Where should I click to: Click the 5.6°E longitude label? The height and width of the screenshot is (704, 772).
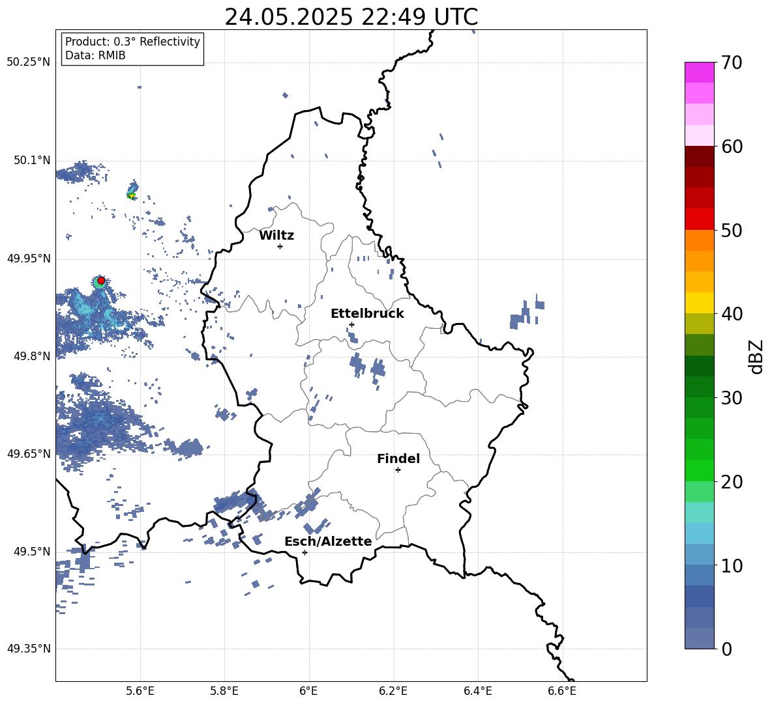pyautogui.click(x=140, y=691)
